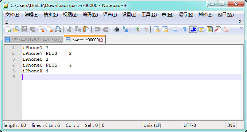Toggle synchronized horizontal scrolling icon
Screen dimensions: 247x132
pyautogui.click(x=165, y=29)
